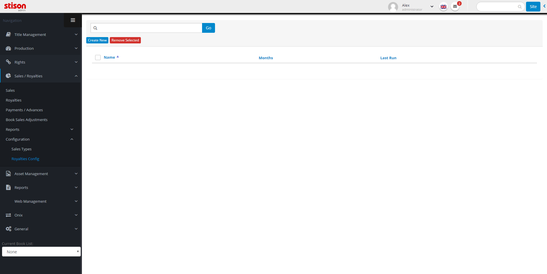
Task: Open the Current Book List dropdown
Action: [x=41, y=252]
